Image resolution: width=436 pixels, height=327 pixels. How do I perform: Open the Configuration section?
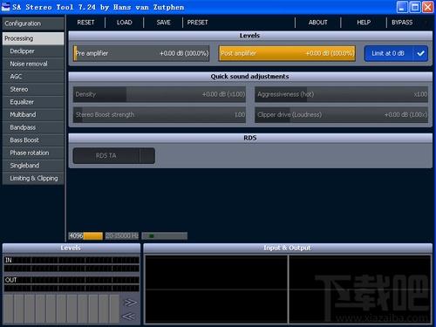click(33, 24)
